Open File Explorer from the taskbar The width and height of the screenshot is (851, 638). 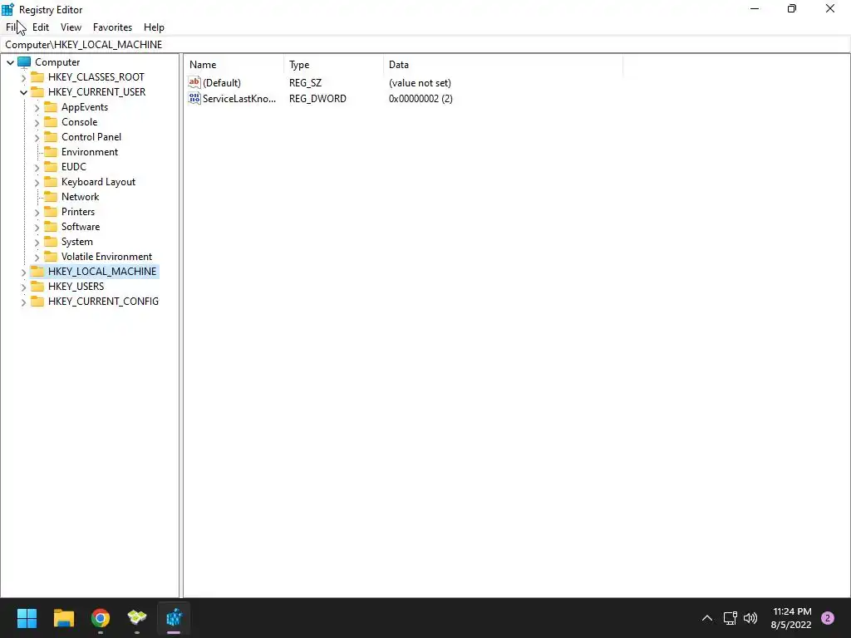coord(63,618)
